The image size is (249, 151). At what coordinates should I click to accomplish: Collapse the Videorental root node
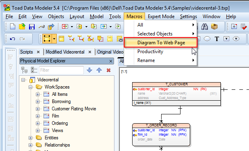point(23,80)
